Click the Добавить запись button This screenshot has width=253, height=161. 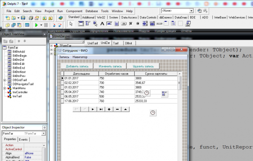click(77, 66)
